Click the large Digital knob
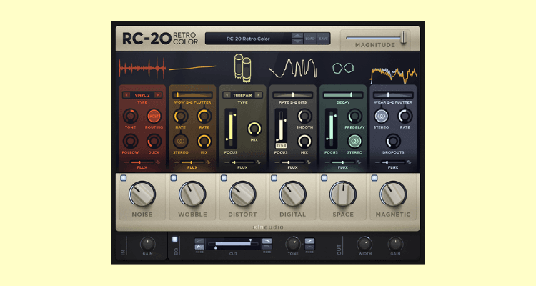Image resolution: width=536 pixels, height=286 pixels. coord(292,193)
